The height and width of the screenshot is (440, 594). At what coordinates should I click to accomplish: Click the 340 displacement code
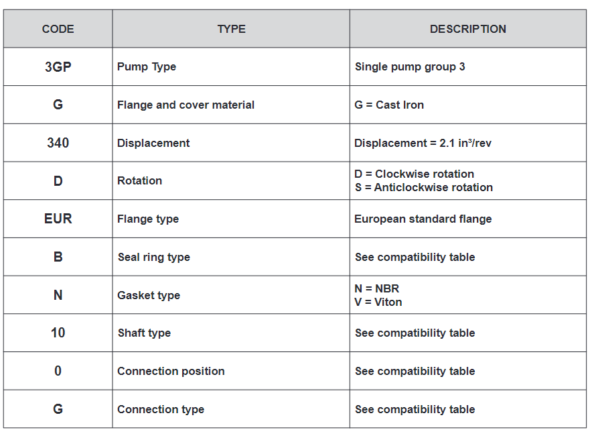58,143
